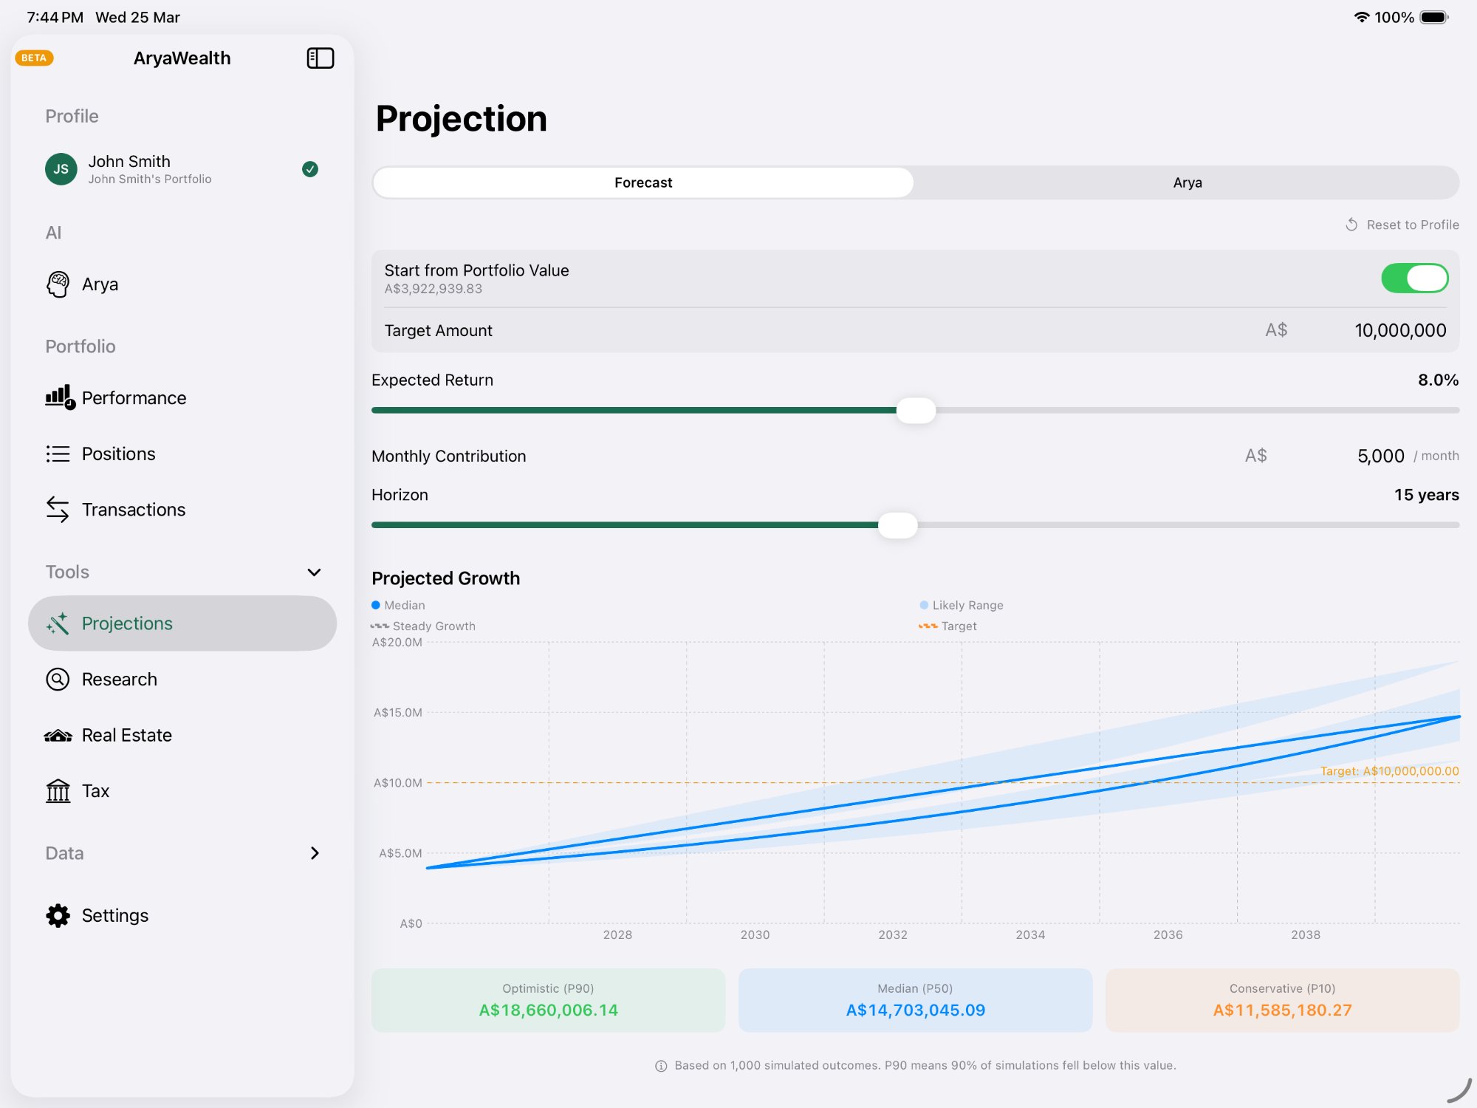Open Research magnifier icon

58,679
